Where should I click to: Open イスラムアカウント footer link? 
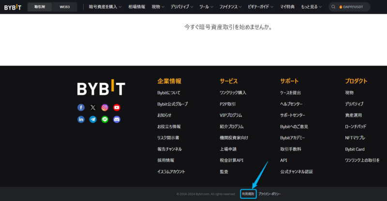click(x=171, y=172)
